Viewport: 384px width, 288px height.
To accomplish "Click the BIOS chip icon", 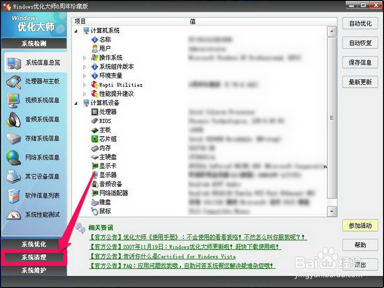I will [95, 121].
